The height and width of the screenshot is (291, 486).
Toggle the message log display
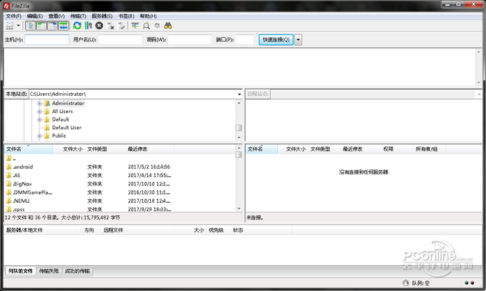31,26
